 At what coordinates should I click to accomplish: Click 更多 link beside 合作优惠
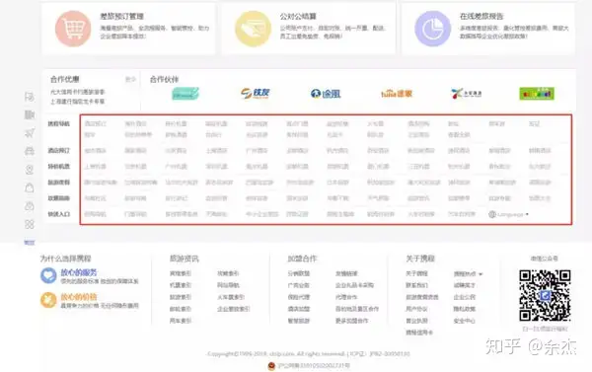(130, 79)
